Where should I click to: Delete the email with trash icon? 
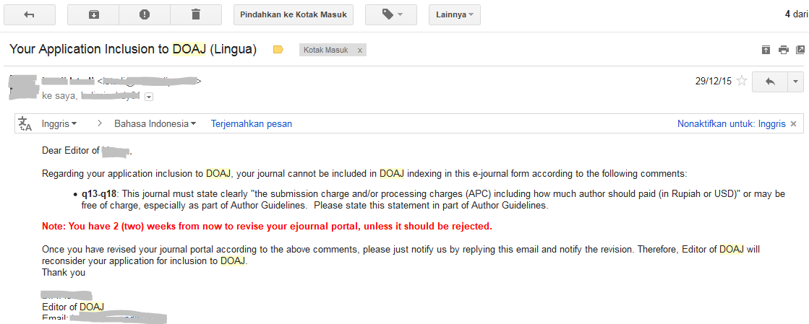coord(196,14)
